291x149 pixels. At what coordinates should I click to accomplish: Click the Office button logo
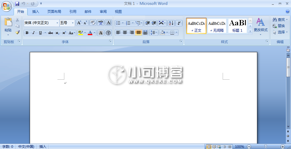coord(7,6)
